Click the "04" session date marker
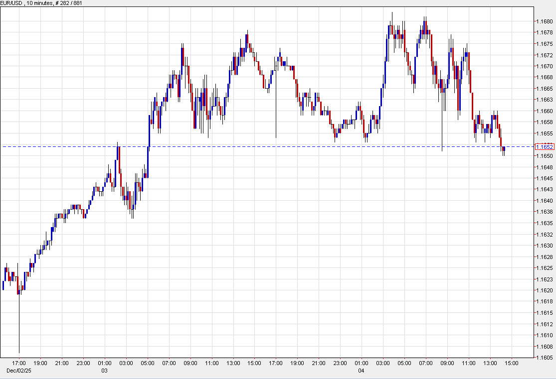 361,371
